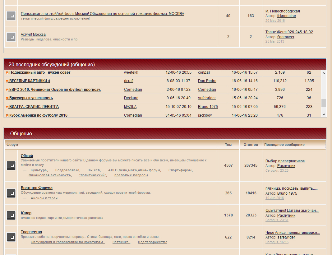This screenshot has width=332, height=255.
Task: Open the Спорт-форум subforum link
Action: tap(180, 170)
